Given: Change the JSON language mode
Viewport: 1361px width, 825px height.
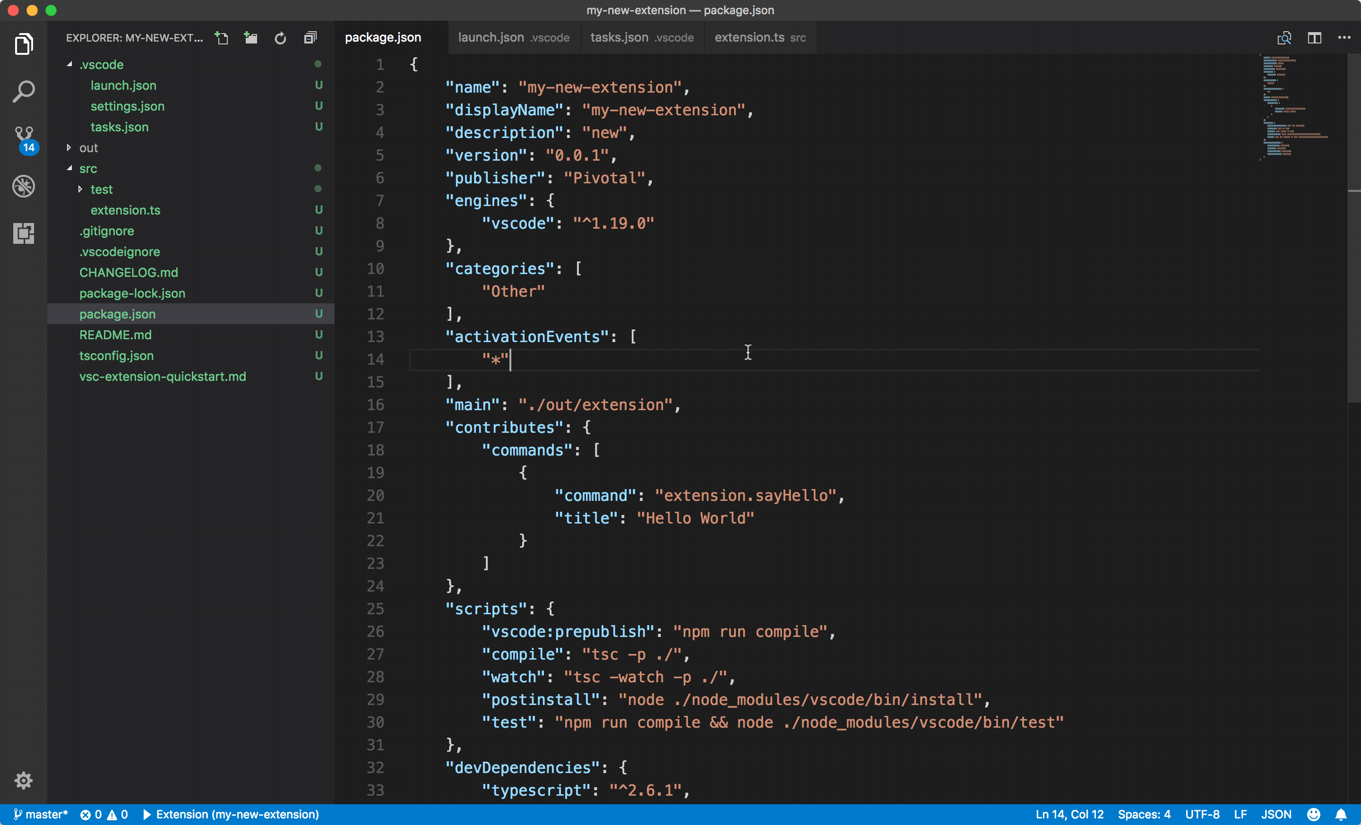Looking at the screenshot, I should [1276, 813].
